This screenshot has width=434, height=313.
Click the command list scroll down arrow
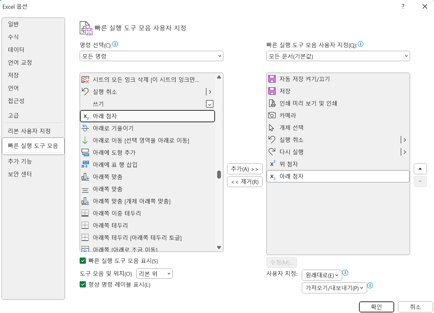coord(219,248)
